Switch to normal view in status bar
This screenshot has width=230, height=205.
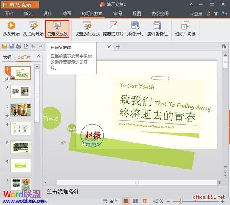point(126,201)
